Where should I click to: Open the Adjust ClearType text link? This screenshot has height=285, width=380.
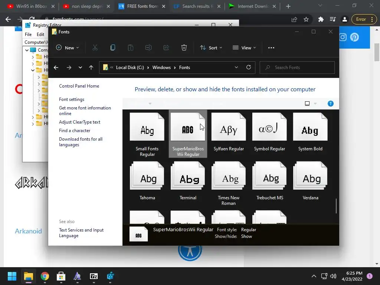[79, 122]
